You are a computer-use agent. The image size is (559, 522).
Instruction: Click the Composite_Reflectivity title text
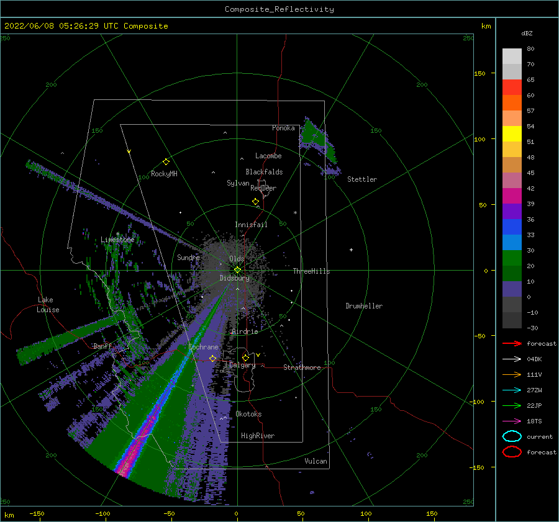point(279,9)
